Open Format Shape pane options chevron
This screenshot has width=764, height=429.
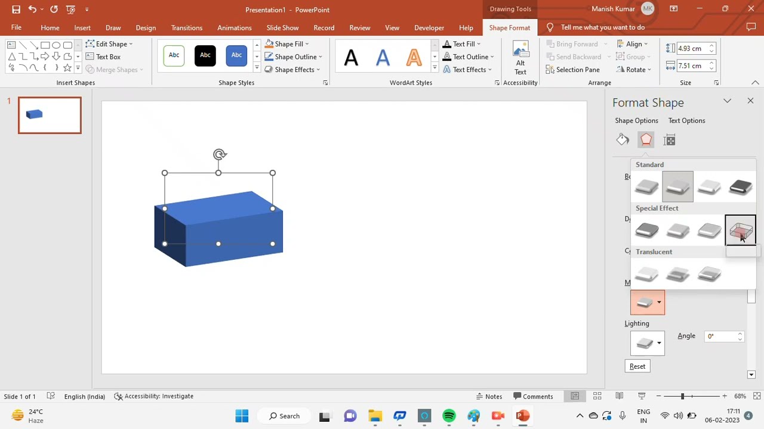tap(727, 101)
